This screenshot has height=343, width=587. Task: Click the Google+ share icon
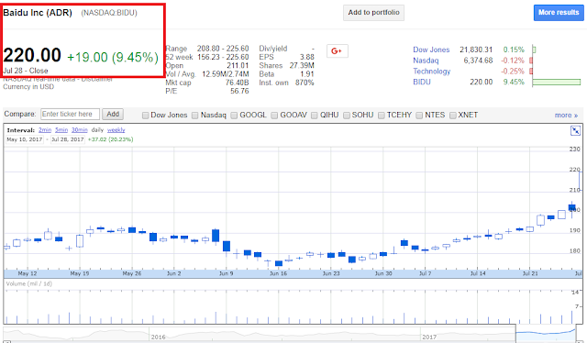click(338, 51)
